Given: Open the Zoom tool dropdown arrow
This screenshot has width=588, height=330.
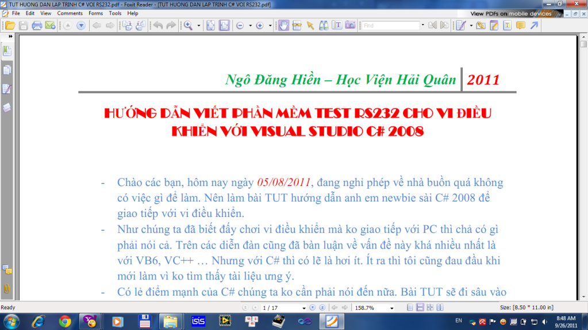Looking at the screenshot, I should click(x=199, y=25).
